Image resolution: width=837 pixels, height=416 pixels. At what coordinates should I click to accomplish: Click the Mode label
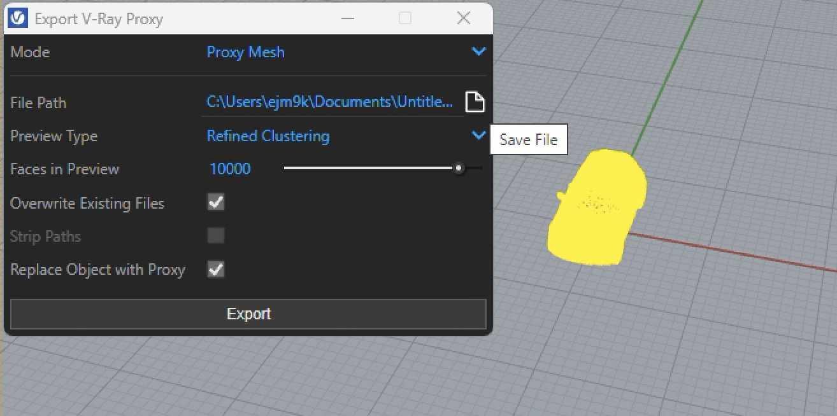(x=30, y=52)
